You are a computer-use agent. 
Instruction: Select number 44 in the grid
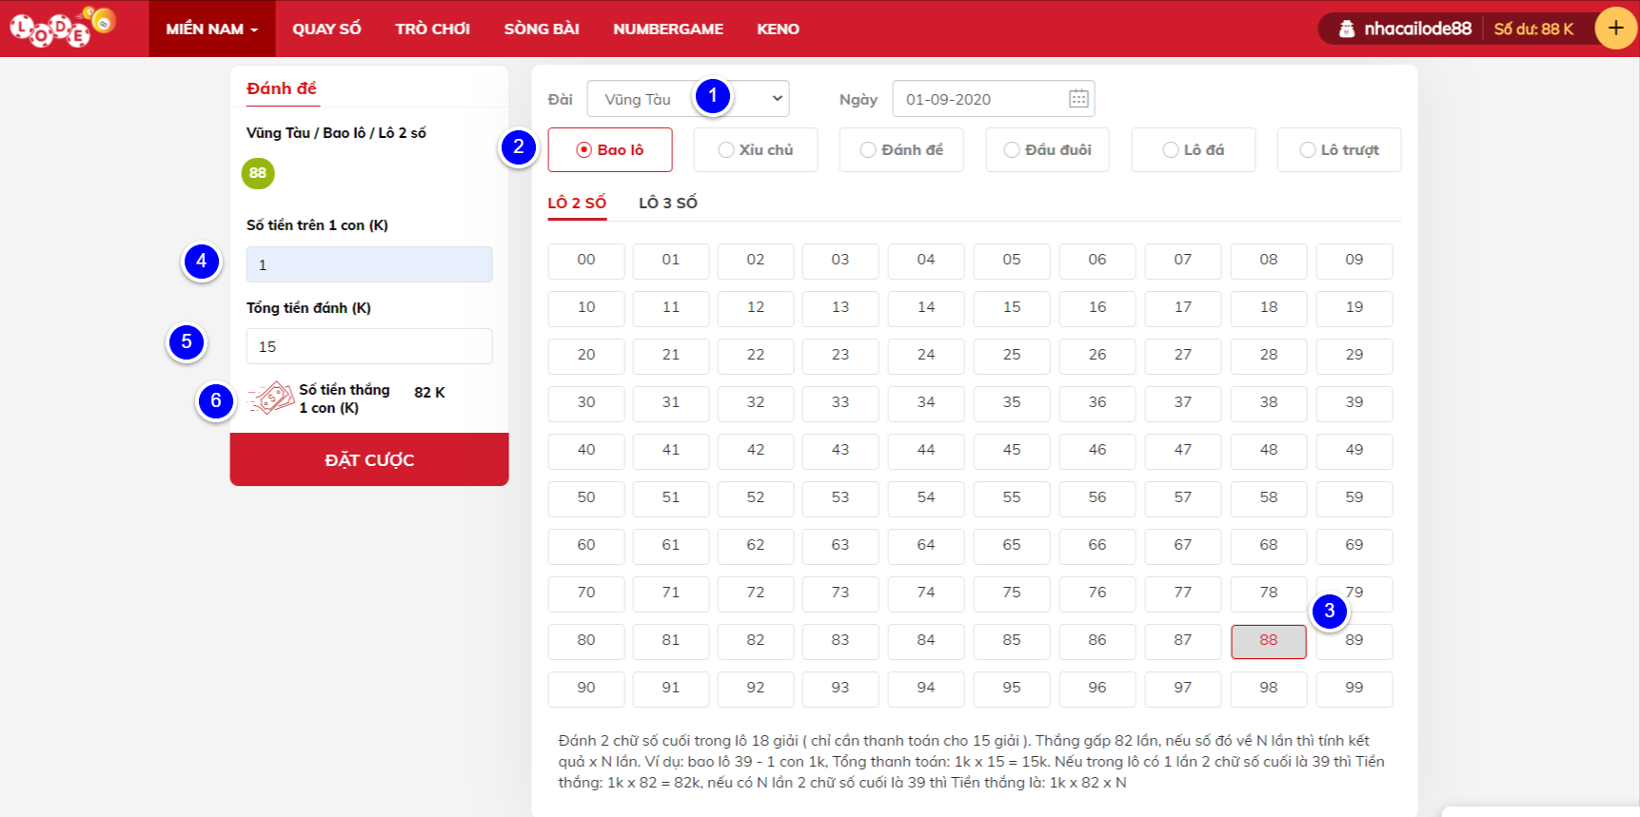[x=926, y=451]
